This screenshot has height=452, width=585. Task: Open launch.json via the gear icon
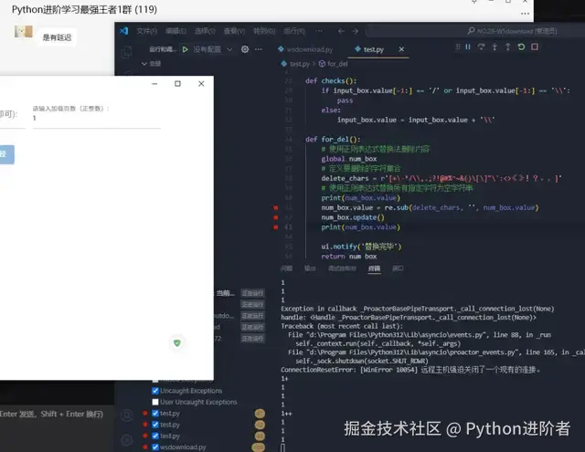pos(245,49)
